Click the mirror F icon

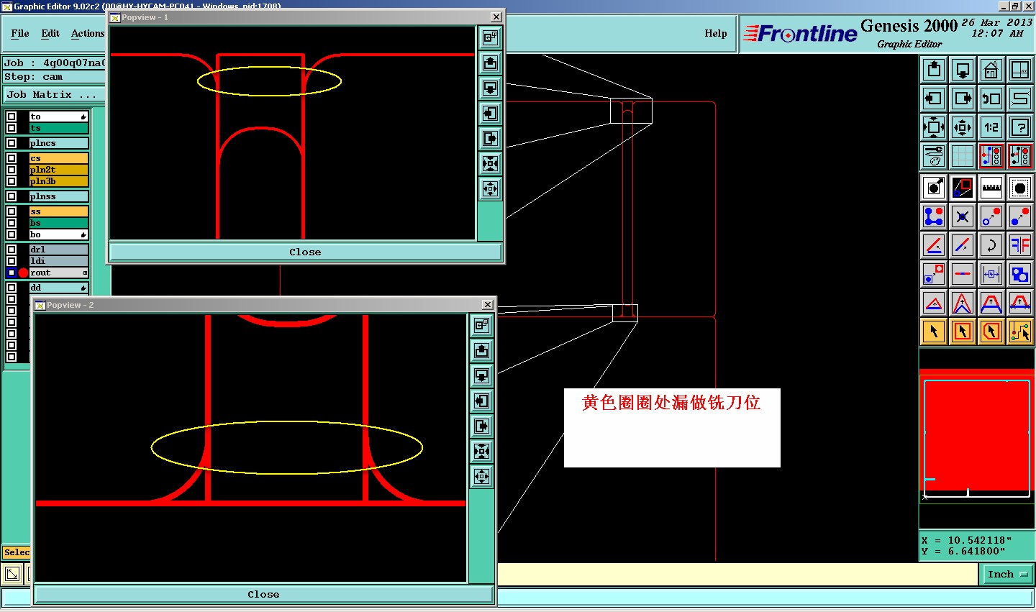click(1020, 245)
